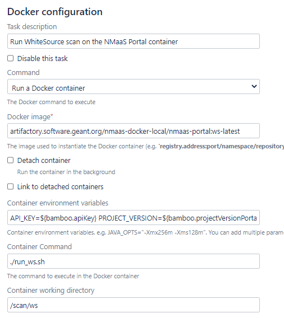
Task: Click the Disable this task label text
Action: pyautogui.click(x=43, y=59)
